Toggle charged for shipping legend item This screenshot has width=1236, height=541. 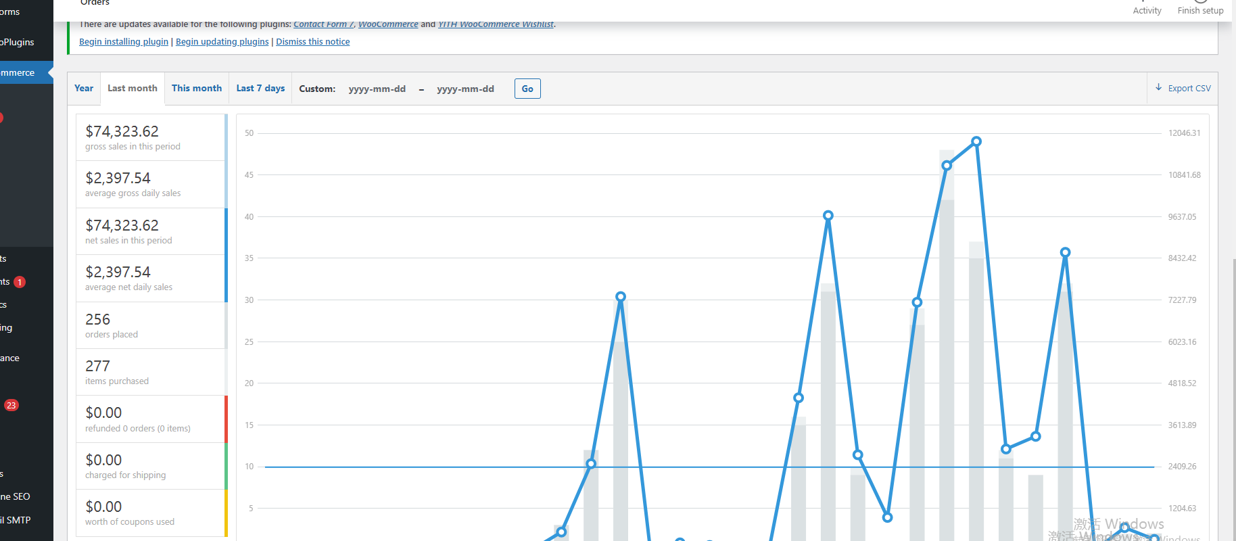point(151,467)
